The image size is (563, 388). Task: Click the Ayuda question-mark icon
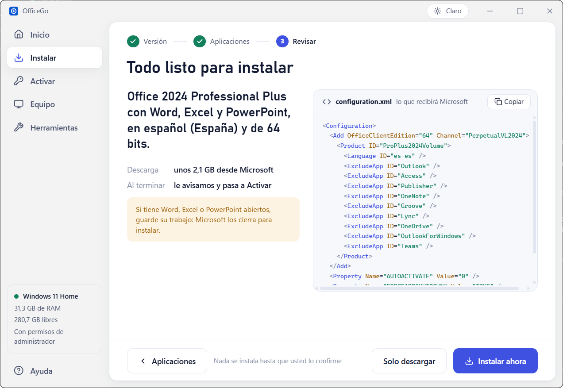[x=19, y=371]
